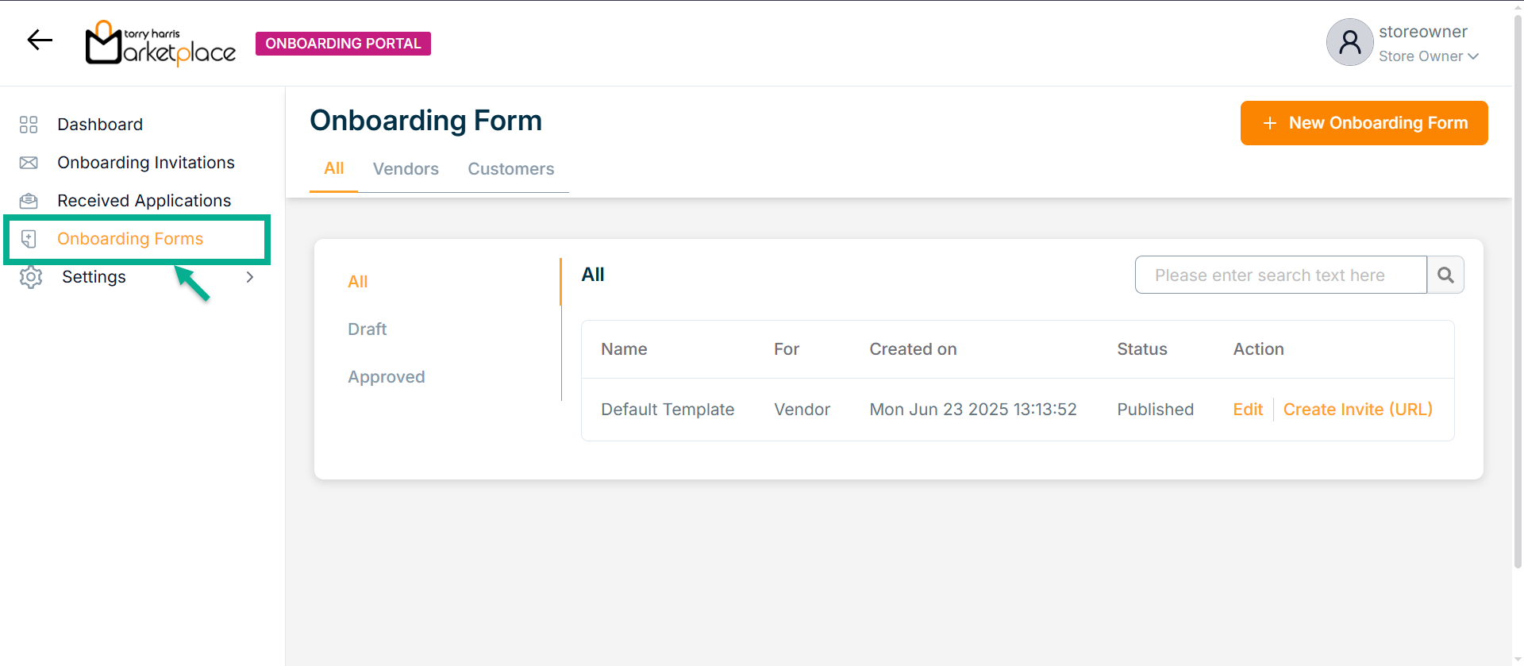Image resolution: width=1524 pixels, height=666 pixels.
Task: Edit the Default Template form
Action: click(x=1247, y=410)
